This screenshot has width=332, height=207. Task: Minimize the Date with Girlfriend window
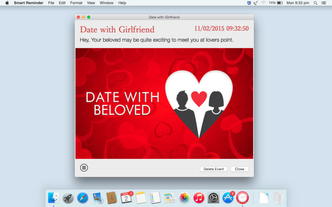(x=83, y=17)
